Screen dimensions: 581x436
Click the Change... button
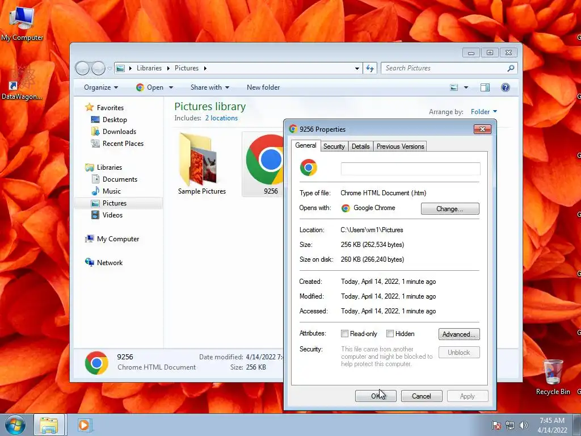(450, 209)
